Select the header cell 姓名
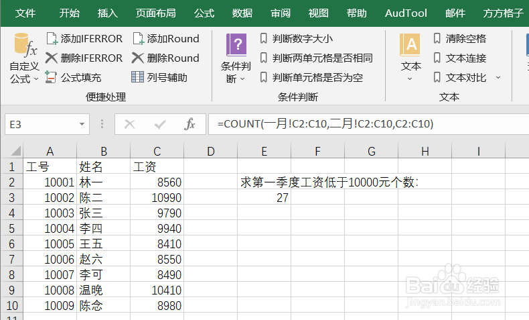Screen dimensions: 529x320 click(104, 166)
